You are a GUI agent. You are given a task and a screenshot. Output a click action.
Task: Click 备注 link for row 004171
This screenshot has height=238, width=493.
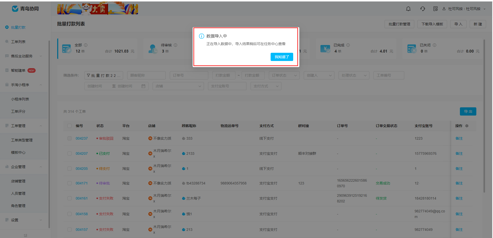(459, 183)
